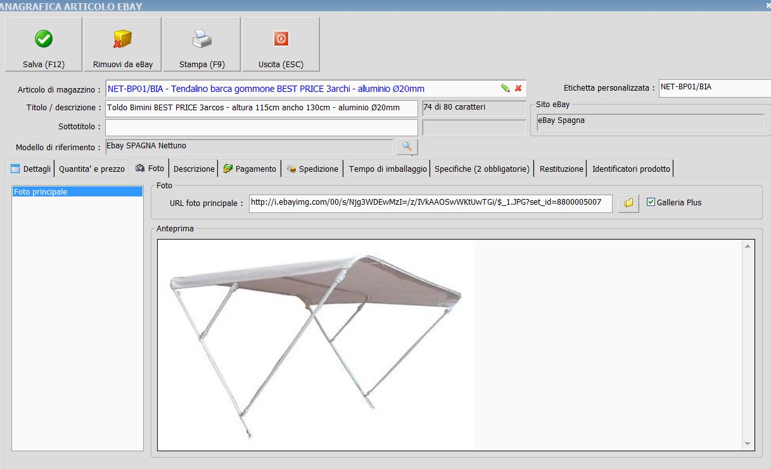Click the Uscita (ESC) button
The width and height of the screenshot is (771, 469).
(x=281, y=44)
